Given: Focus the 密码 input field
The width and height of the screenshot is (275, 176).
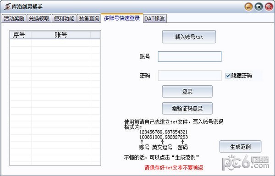Looking at the screenshot, I should tap(190, 76).
